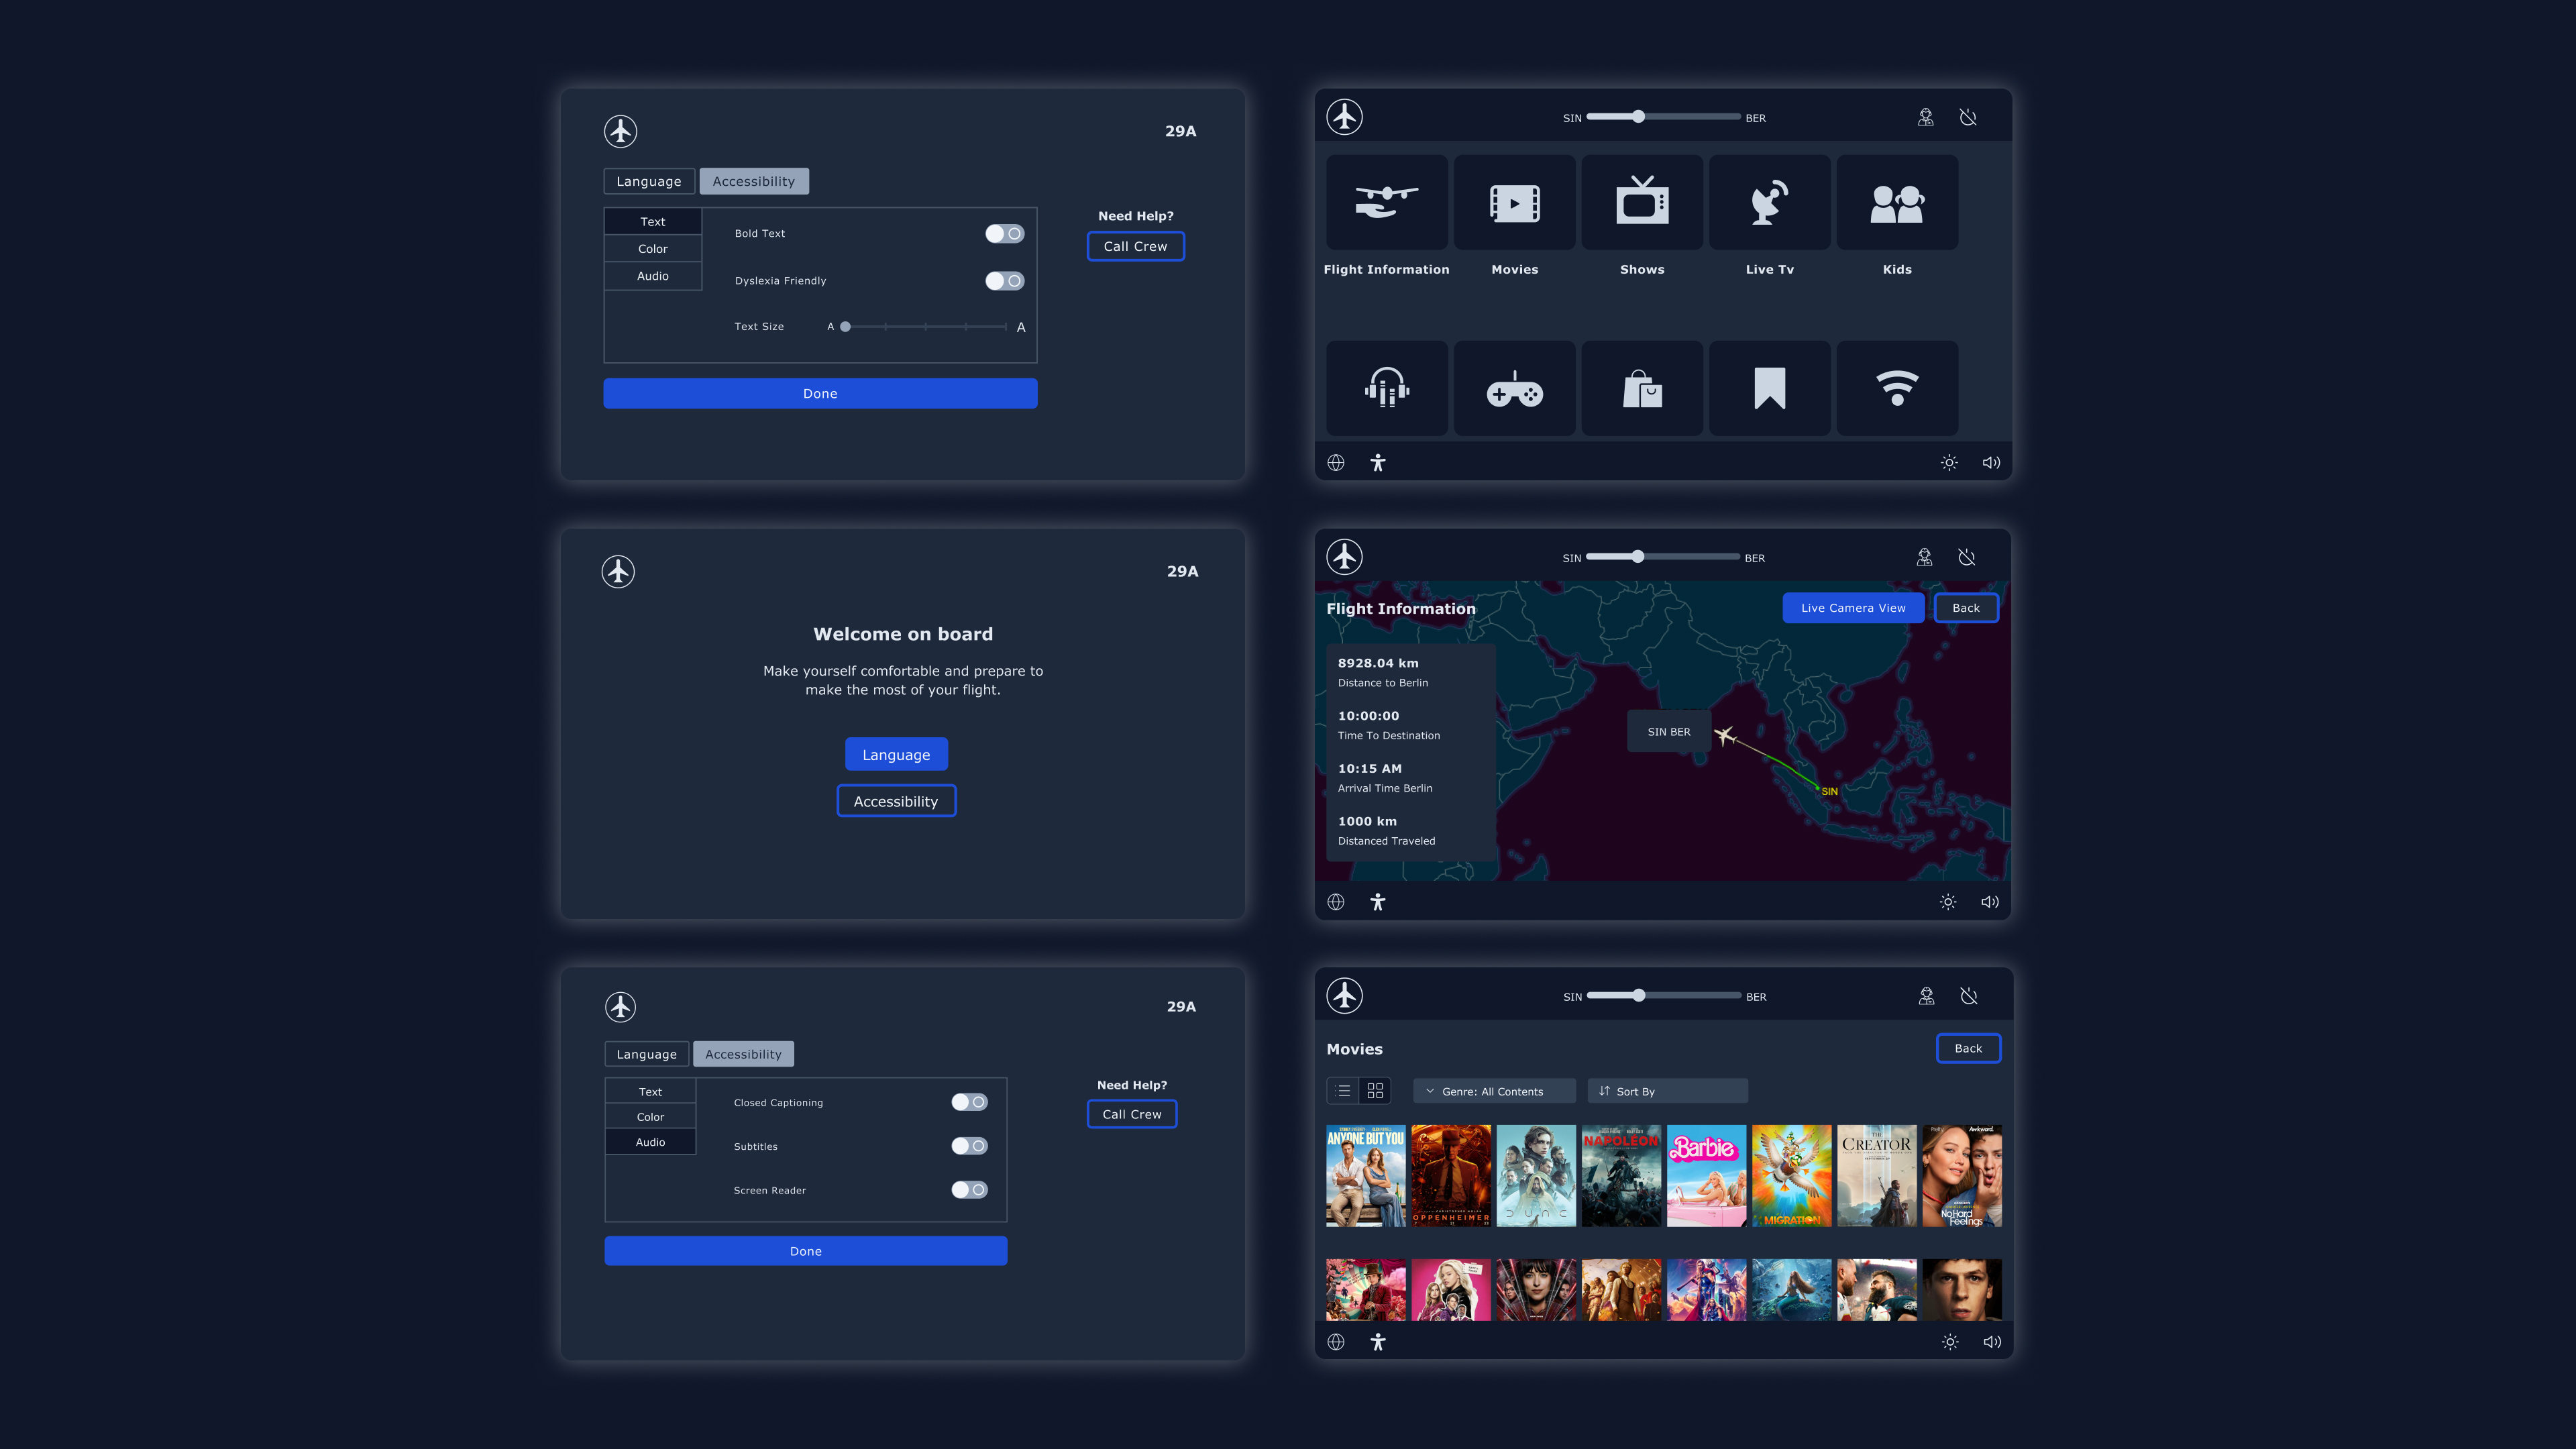
Task: Click Accessibility button on welcome screen
Action: pyautogui.click(x=896, y=801)
